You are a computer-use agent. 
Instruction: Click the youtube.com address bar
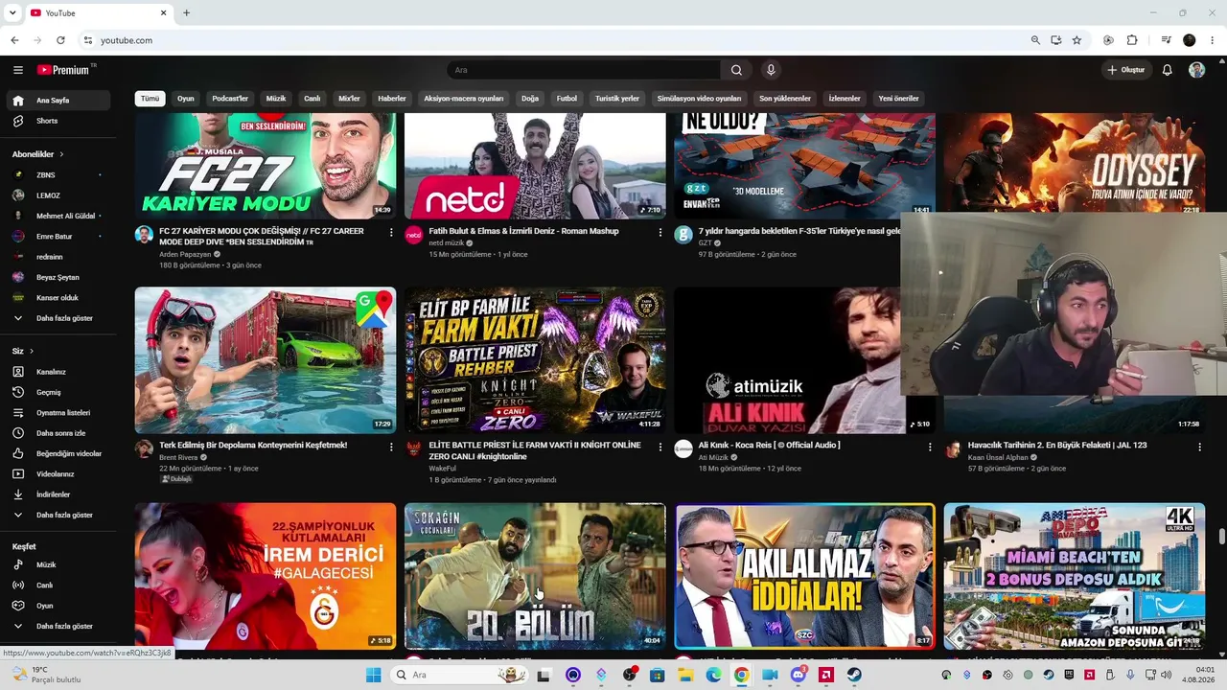[556, 40]
